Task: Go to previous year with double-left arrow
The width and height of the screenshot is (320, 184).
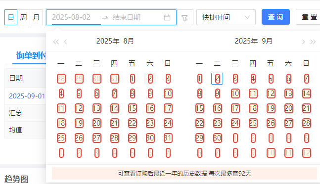Action: [x=56, y=42]
